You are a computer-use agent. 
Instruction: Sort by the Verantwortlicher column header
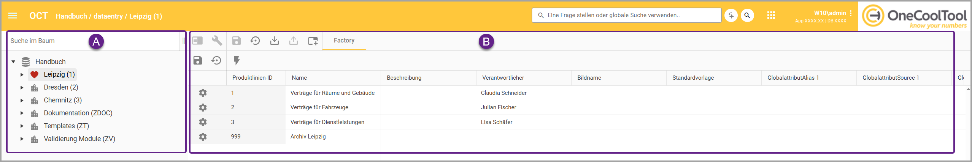(503, 78)
